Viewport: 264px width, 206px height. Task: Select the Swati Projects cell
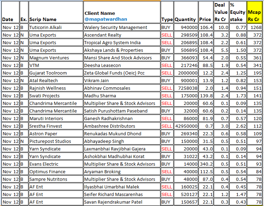[x=56, y=96]
